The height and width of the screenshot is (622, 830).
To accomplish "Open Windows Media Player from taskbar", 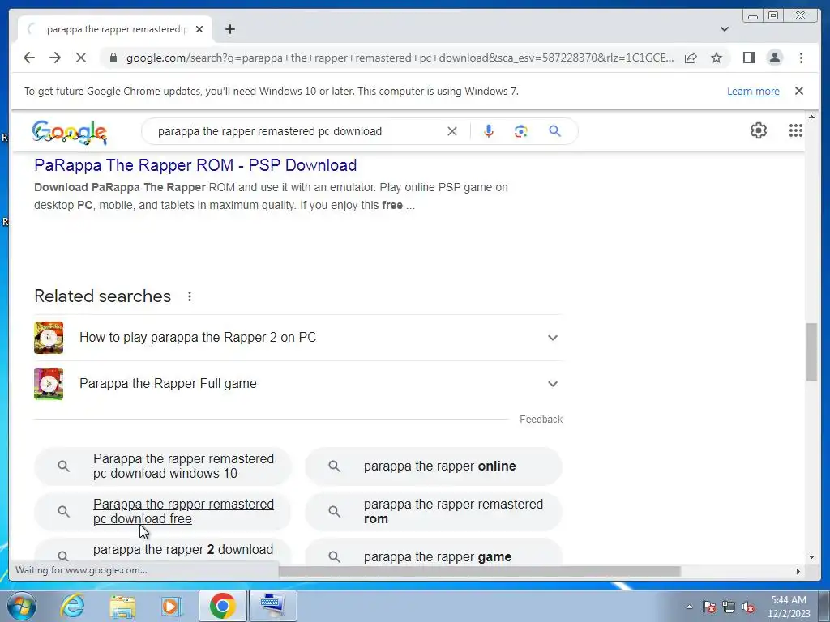I will (x=170, y=606).
